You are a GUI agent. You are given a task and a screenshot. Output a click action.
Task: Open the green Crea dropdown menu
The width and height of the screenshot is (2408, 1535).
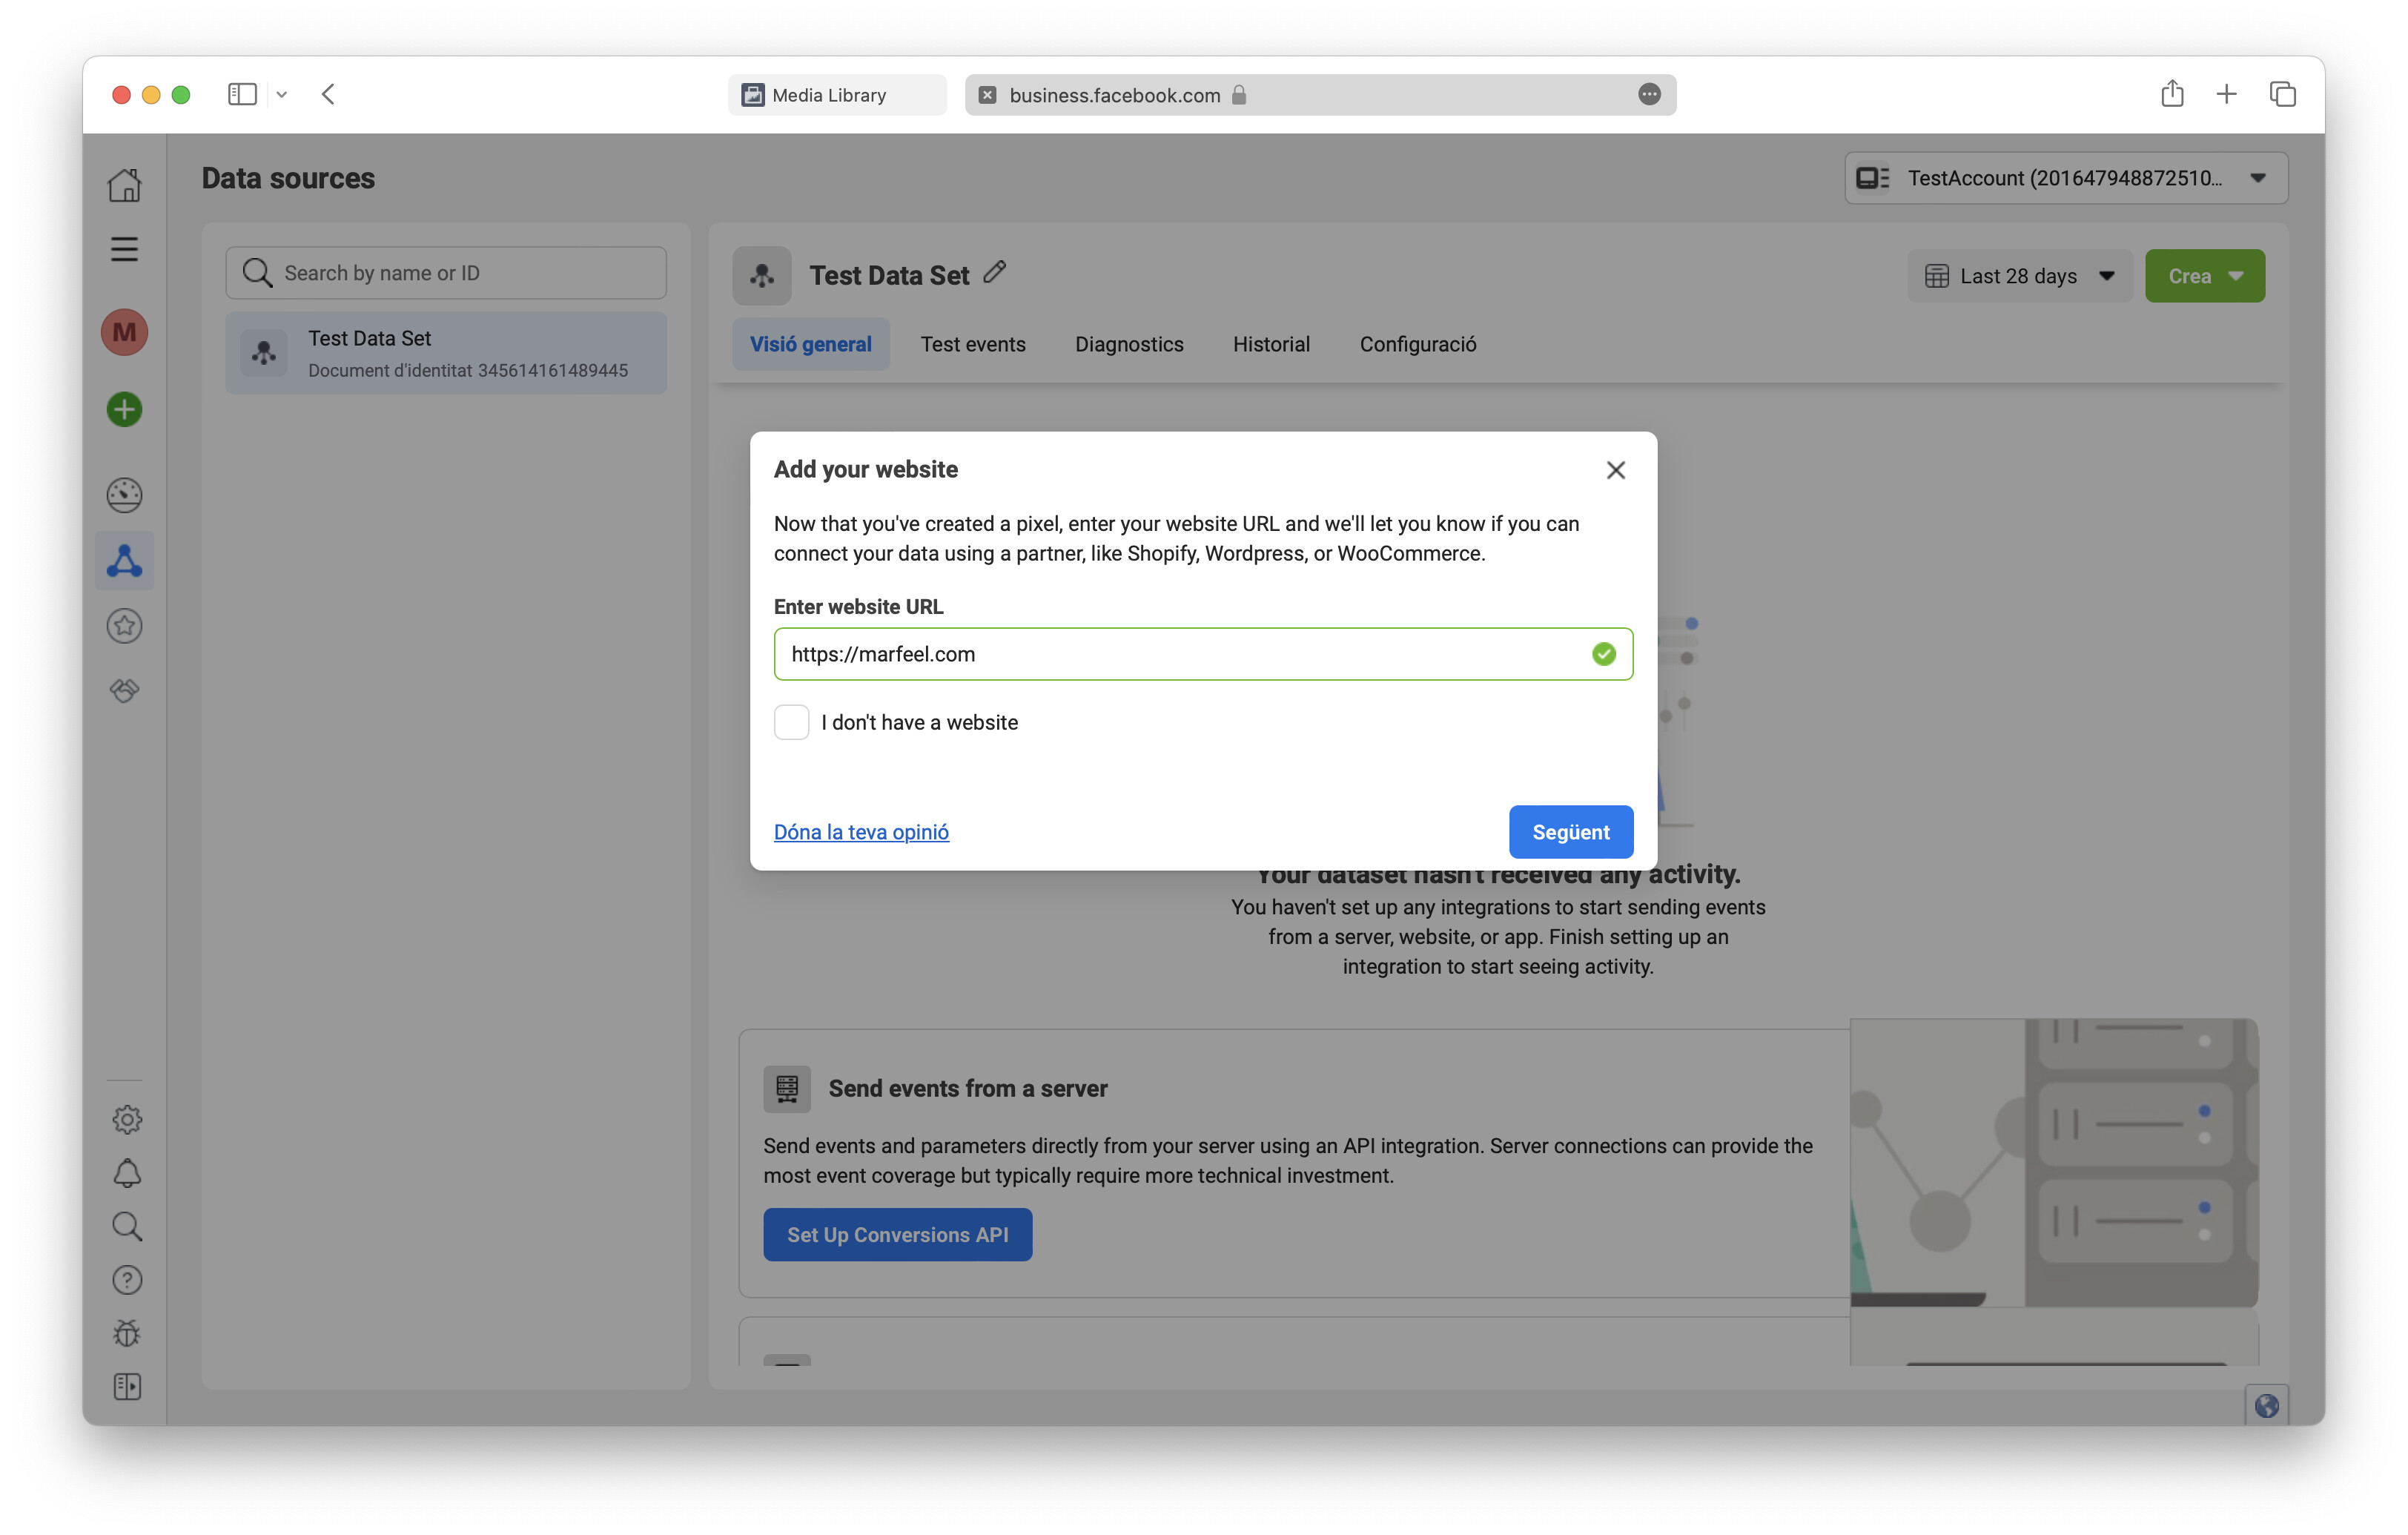pyautogui.click(x=2204, y=275)
